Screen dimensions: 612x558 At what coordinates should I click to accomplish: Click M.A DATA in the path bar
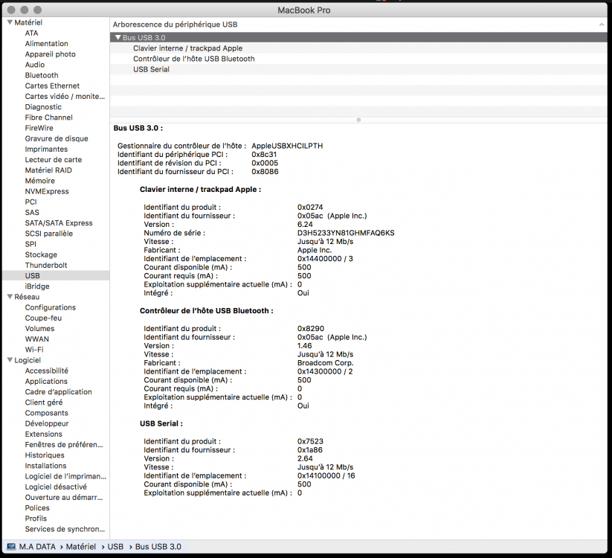click(37, 547)
